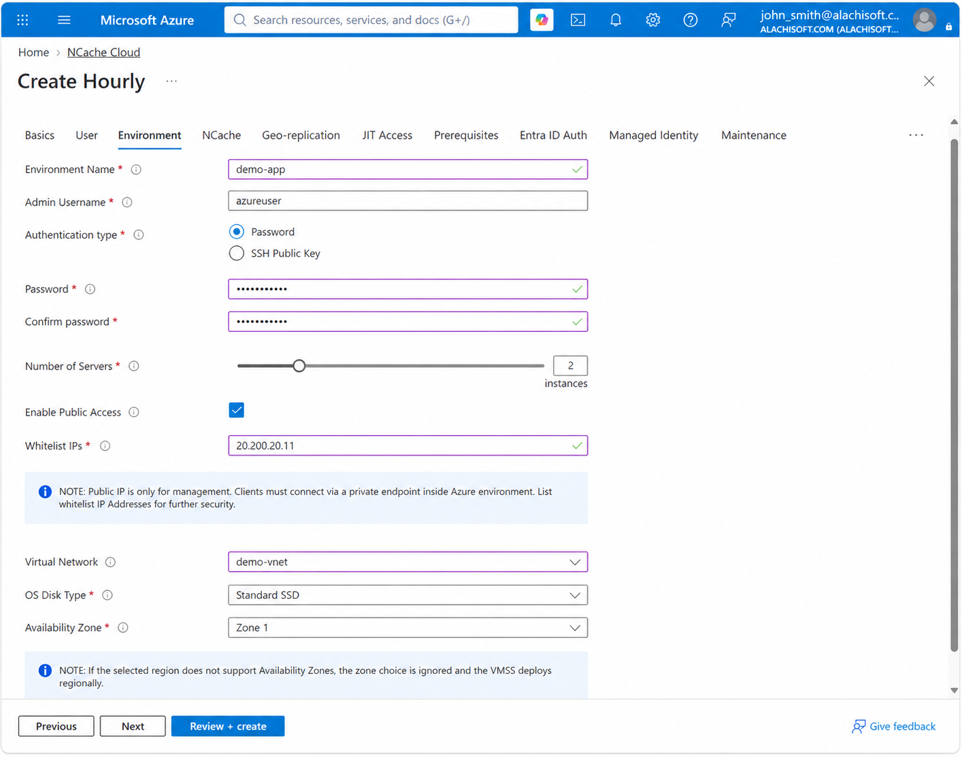Show info tooltip for Authentication type

(x=139, y=235)
